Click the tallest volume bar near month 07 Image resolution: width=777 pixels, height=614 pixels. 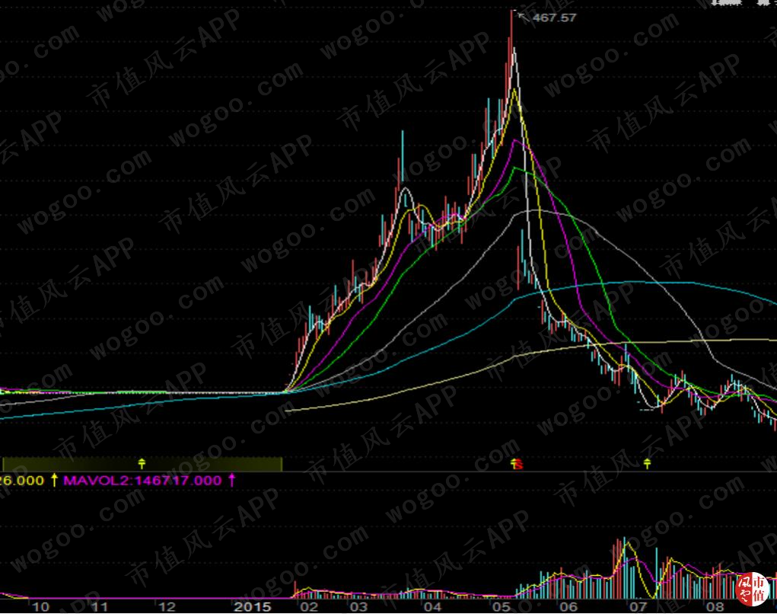coord(624,568)
